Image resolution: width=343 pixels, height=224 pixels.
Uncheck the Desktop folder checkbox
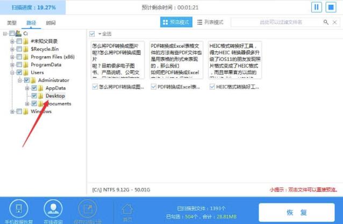34,96
